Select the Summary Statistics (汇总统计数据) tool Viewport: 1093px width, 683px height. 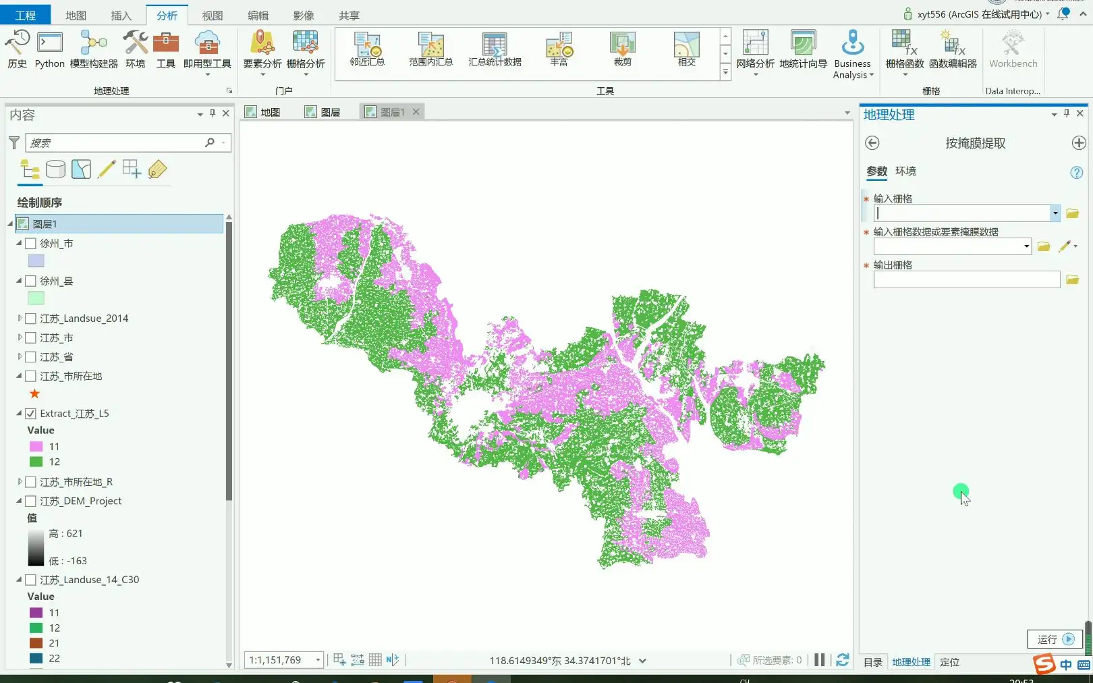495,49
